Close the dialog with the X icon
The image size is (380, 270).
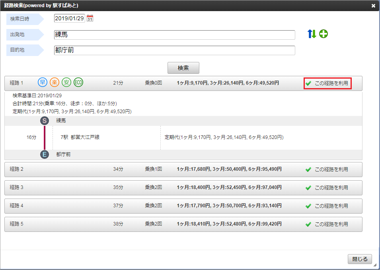pyautogui.click(x=373, y=6)
